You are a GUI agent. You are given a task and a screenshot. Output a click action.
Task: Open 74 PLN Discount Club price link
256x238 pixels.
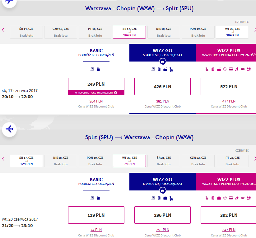96,230
